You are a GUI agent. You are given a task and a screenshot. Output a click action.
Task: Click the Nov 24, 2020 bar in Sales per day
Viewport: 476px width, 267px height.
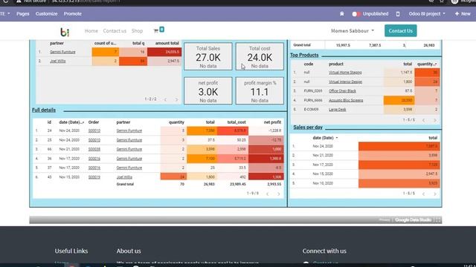pyautogui.click(x=399, y=146)
